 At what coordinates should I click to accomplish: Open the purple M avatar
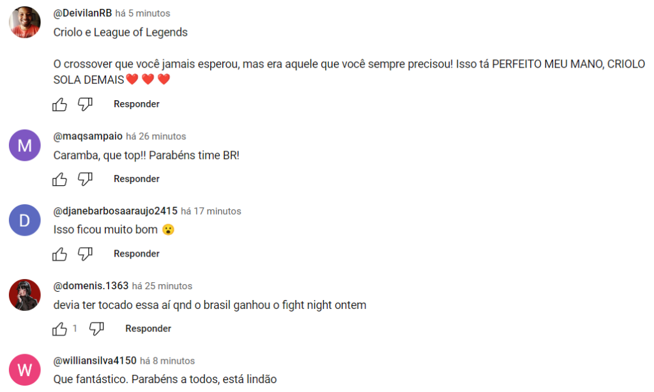(x=25, y=146)
